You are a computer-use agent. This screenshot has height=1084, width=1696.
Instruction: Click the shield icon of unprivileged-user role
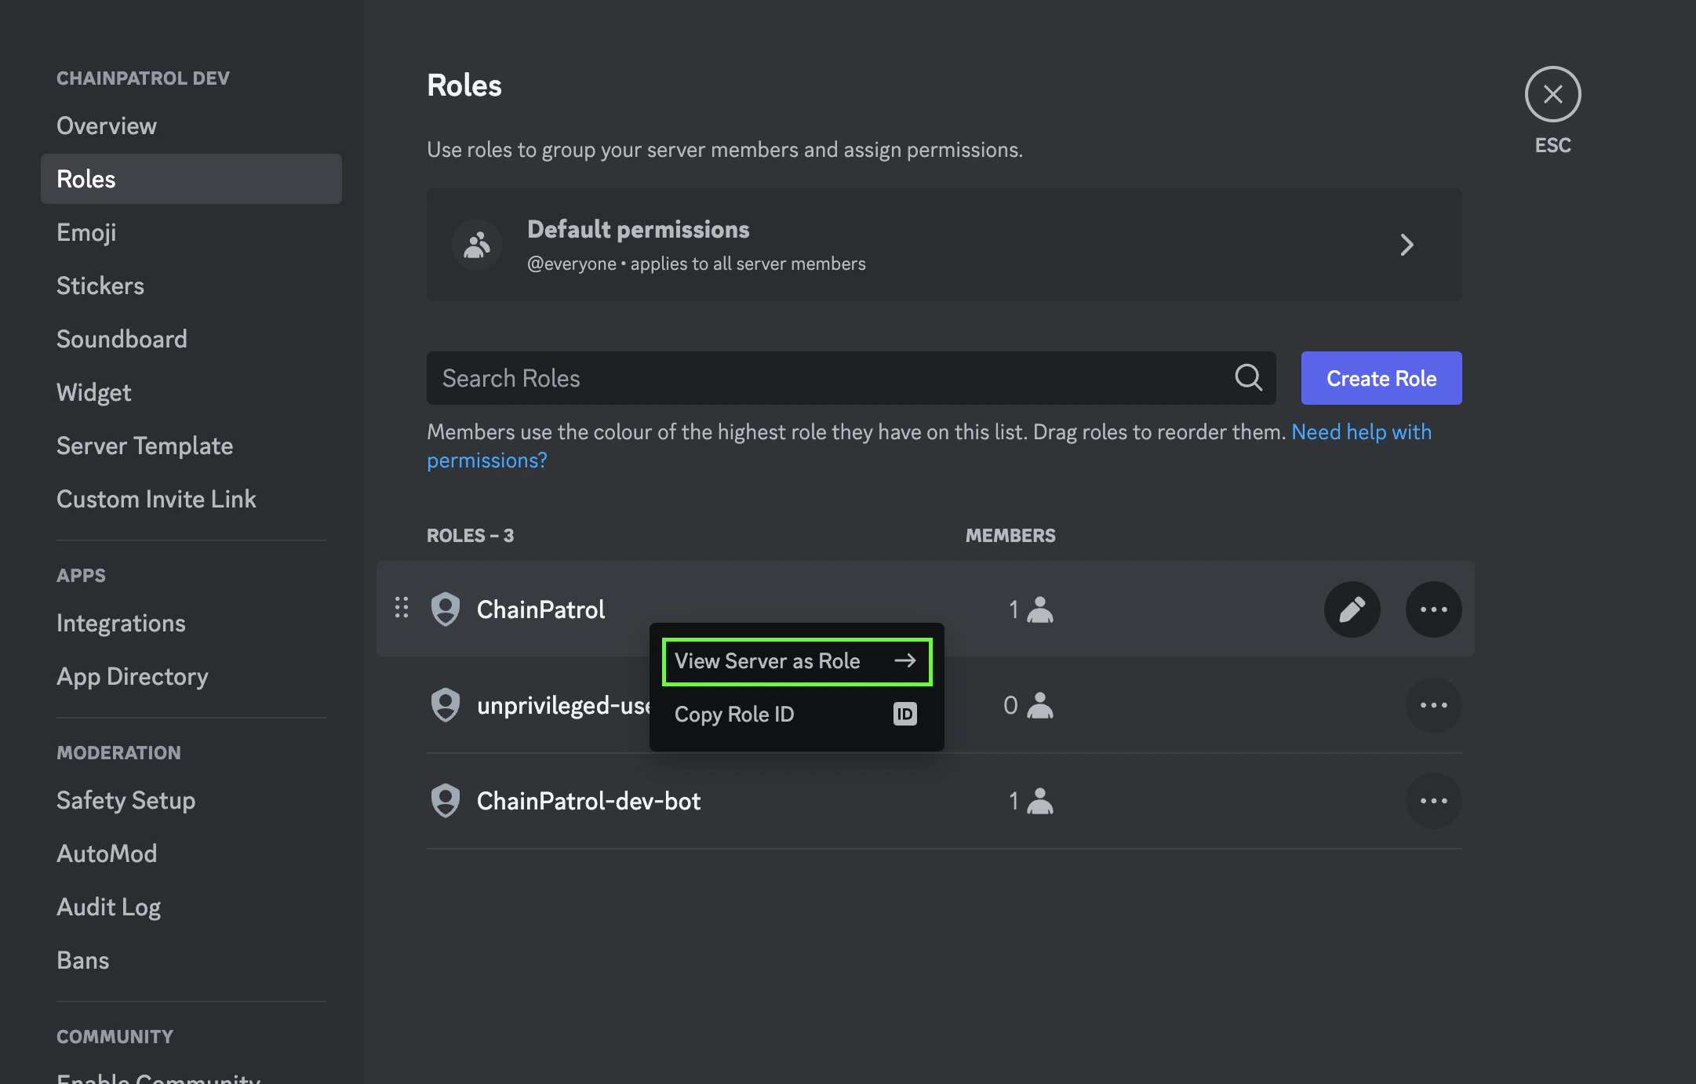pyautogui.click(x=446, y=705)
